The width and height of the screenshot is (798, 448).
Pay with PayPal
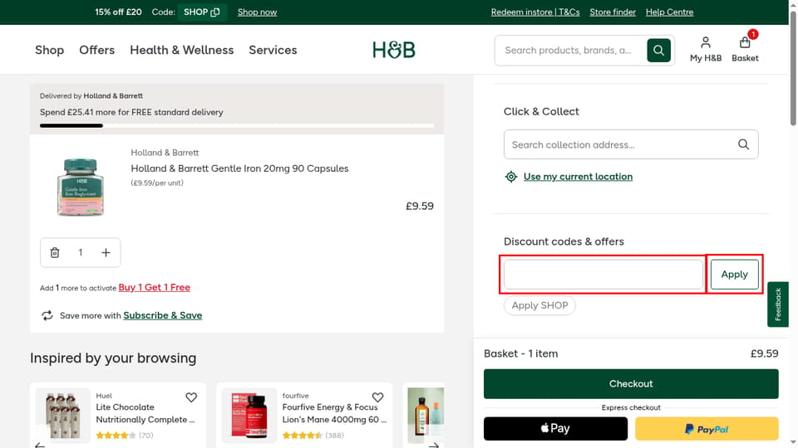[x=707, y=429]
